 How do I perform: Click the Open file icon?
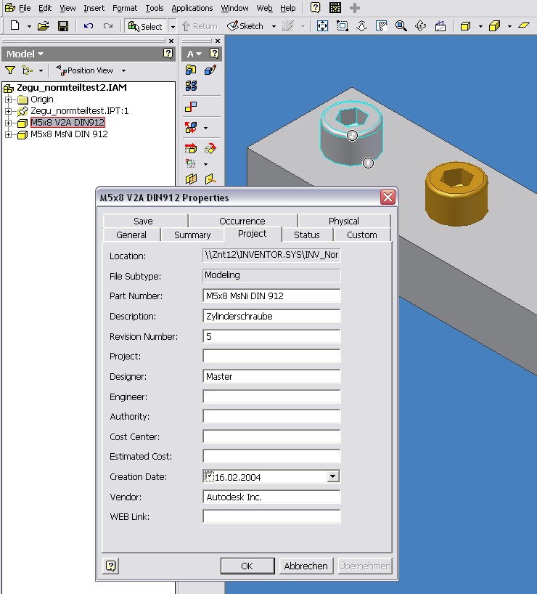pyautogui.click(x=44, y=26)
